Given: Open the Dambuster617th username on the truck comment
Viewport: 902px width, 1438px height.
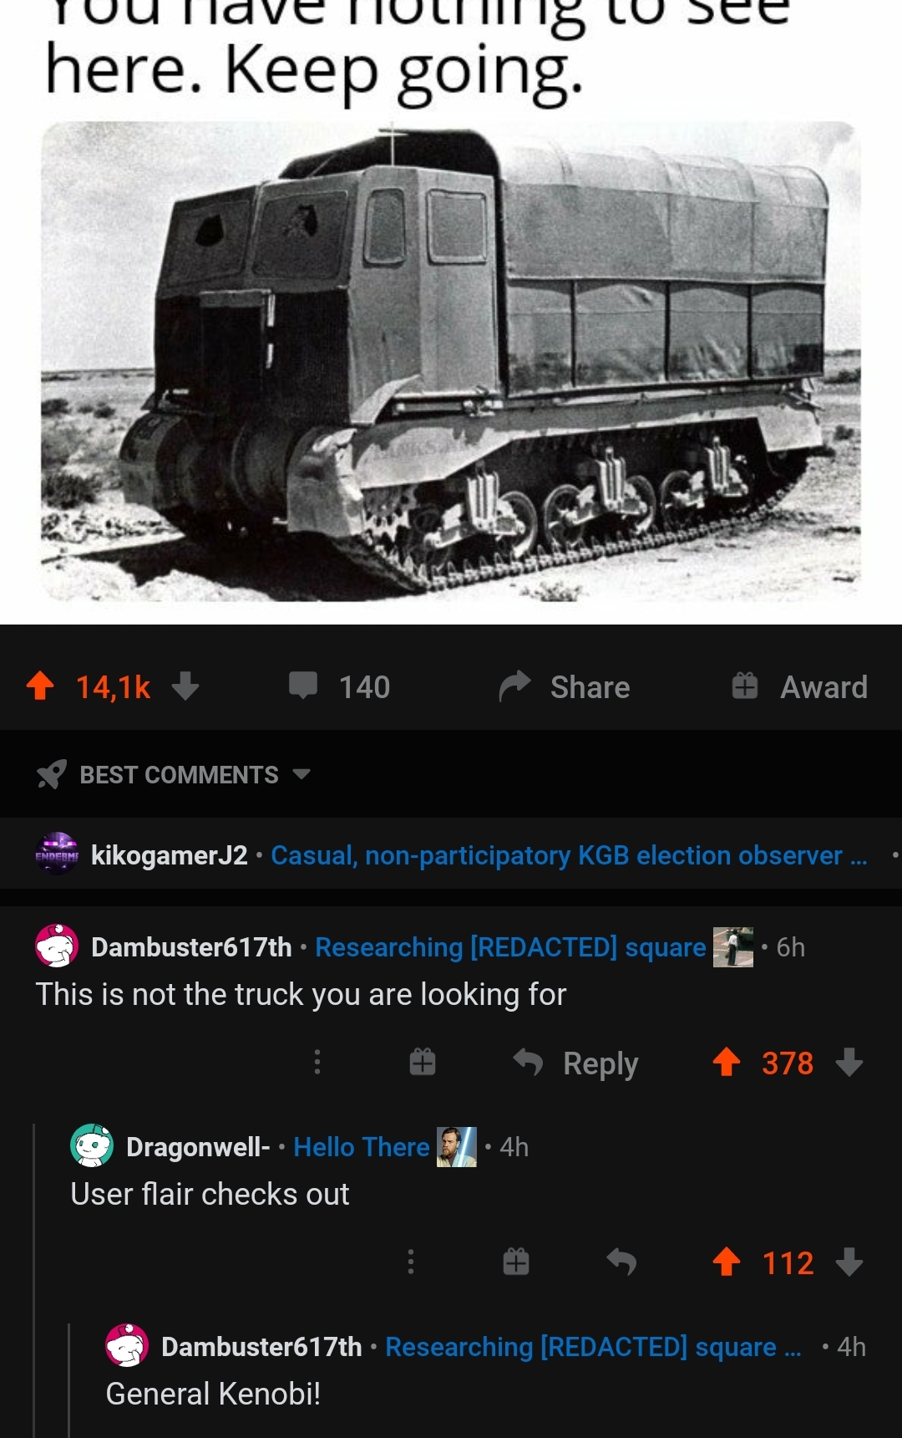Looking at the screenshot, I should point(191,947).
